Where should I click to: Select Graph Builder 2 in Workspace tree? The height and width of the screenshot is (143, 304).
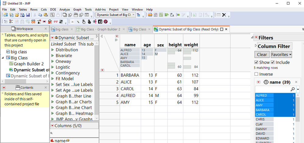point(29,64)
